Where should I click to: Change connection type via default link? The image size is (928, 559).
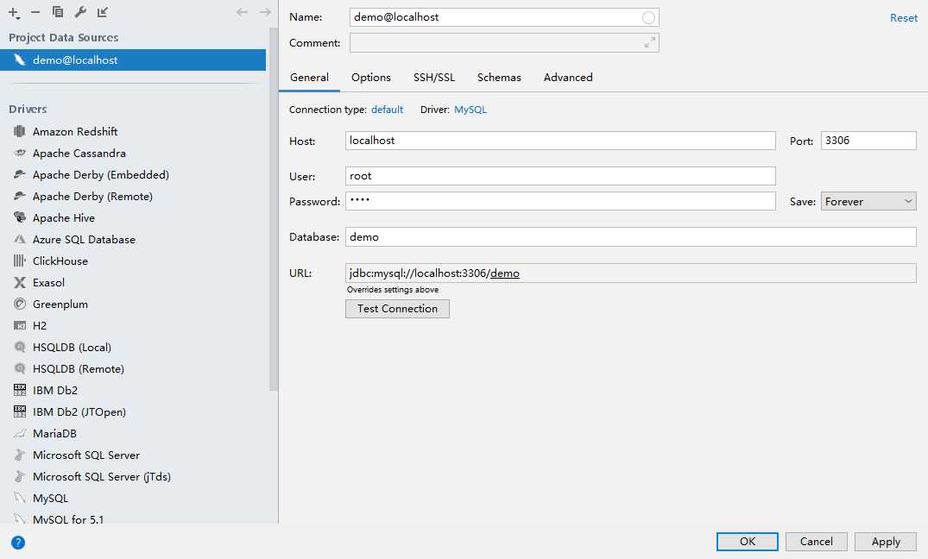click(x=387, y=110)
